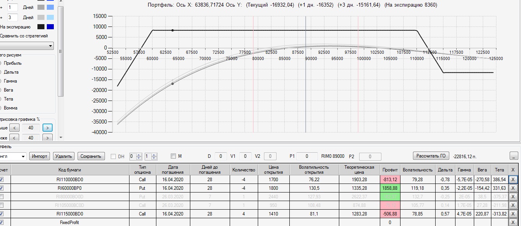Remove the RI80000BO0D row via its X button

coord(513,197)
